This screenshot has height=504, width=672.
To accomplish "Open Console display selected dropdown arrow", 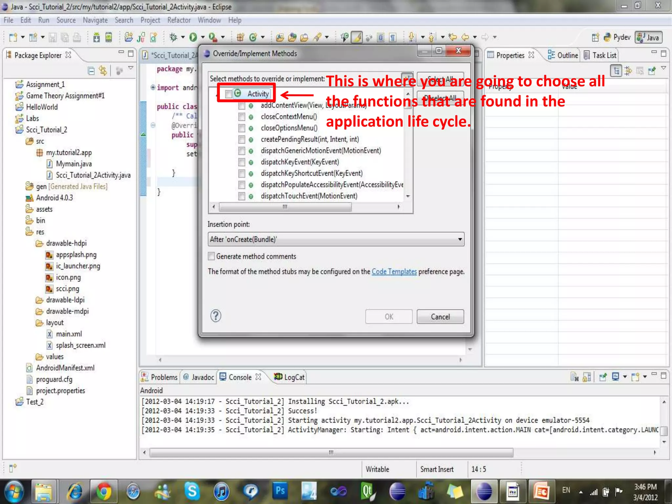I will tap(625, 377).
